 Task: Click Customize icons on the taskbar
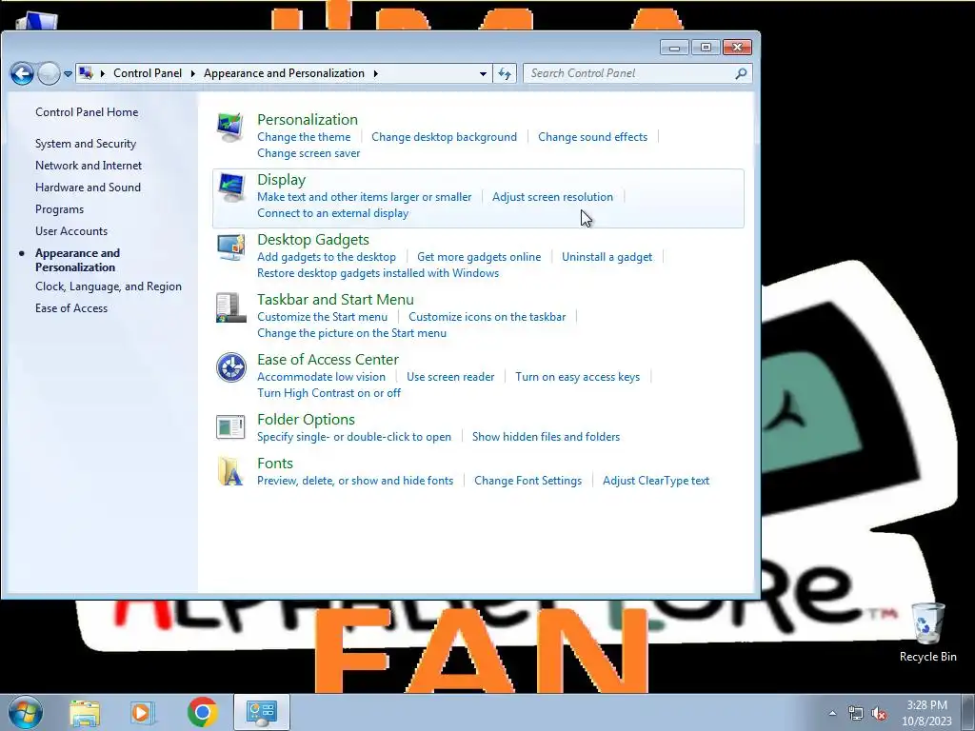coord(487,317)
